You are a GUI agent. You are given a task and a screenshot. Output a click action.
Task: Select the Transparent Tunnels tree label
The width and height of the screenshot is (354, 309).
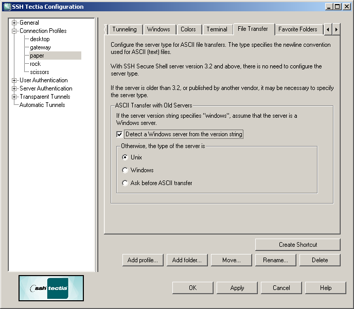45,97
